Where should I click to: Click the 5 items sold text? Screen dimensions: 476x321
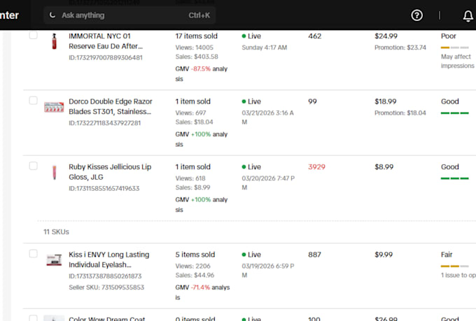click(195, 255)
